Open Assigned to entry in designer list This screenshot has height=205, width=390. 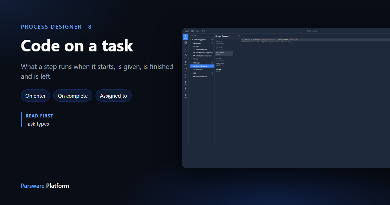click(224, 65)
